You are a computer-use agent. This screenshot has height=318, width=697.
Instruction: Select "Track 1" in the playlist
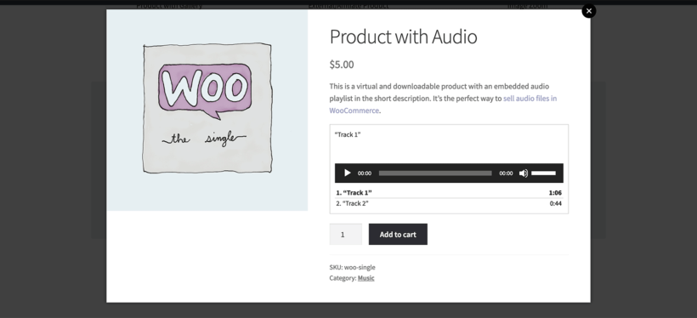[354, 192]
